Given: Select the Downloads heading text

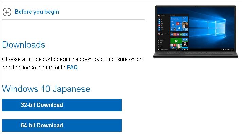Looking at the screenshot, I should (x=24, y=45).
